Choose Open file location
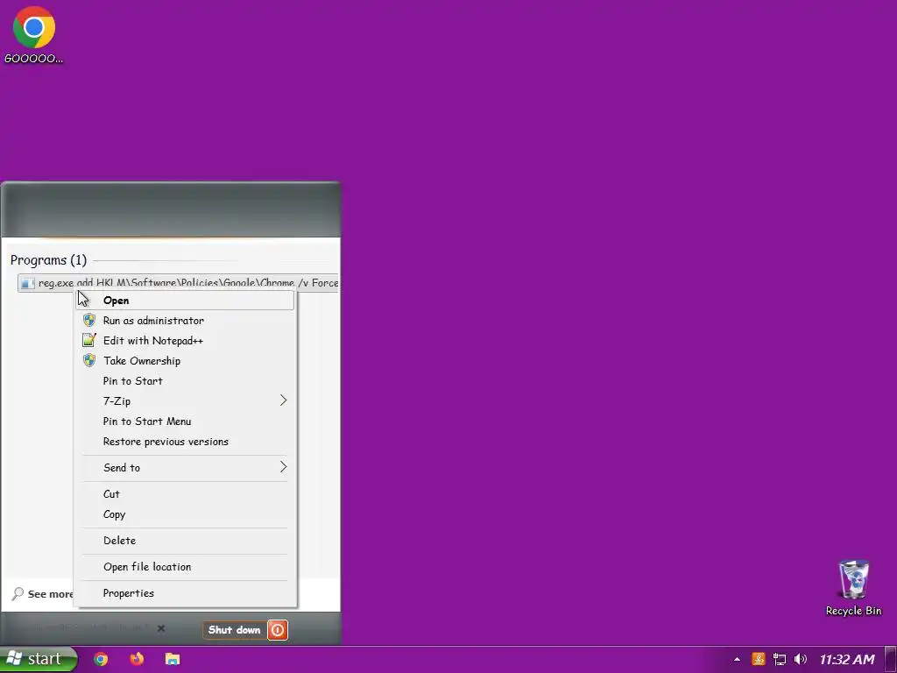This screenshot has width=897, height=673. coord(185,567)
